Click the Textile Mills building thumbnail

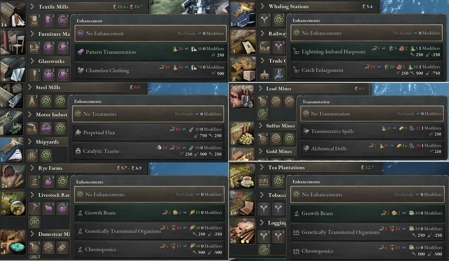coord(12,14)
